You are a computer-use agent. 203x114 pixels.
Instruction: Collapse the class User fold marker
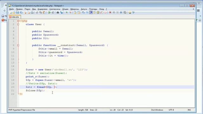[18, 24]
